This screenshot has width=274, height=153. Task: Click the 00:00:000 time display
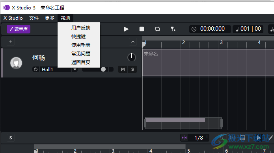tap(212, 29)
